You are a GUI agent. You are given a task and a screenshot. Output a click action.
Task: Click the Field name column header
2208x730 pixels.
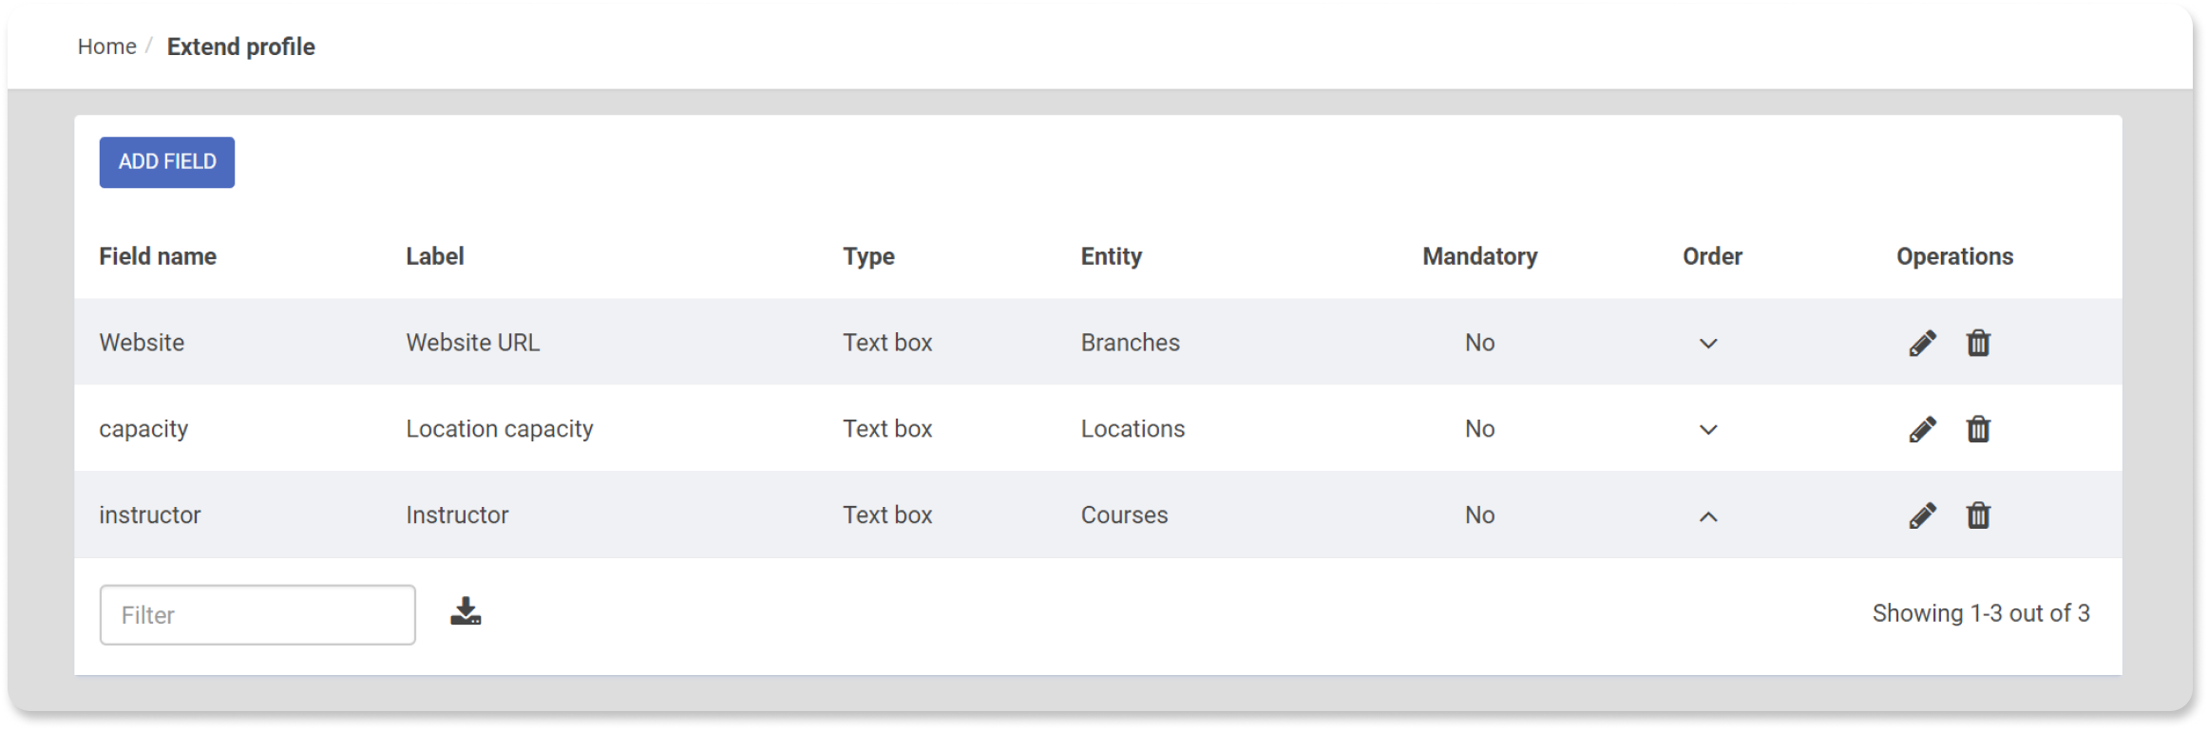[158, 256]
